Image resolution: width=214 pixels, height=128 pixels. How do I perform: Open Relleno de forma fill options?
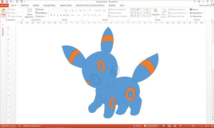(x=177, y=9)
